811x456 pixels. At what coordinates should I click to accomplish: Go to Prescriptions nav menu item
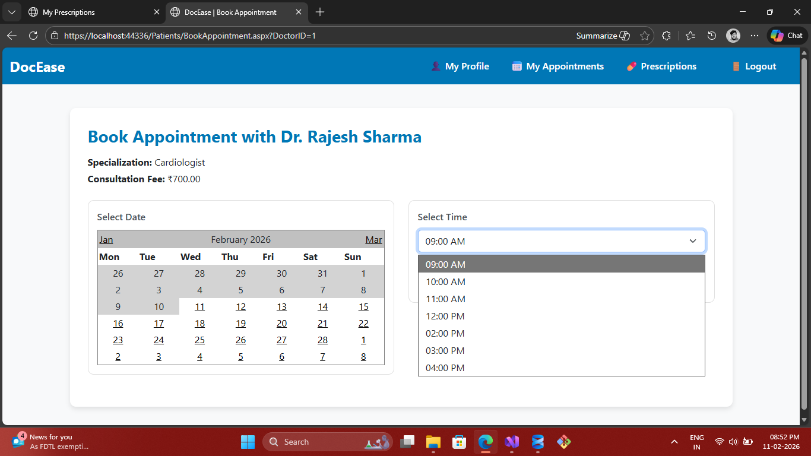click(x=661, y=66)
